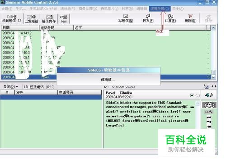Open the 显示(D) dropdown
The width and height of the screenshot is (226, 167).
tap(10, 87)
